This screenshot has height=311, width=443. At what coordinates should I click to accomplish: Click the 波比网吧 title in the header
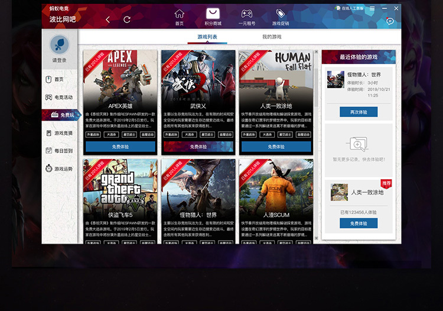pyautogui.click(x=63, y=20)
